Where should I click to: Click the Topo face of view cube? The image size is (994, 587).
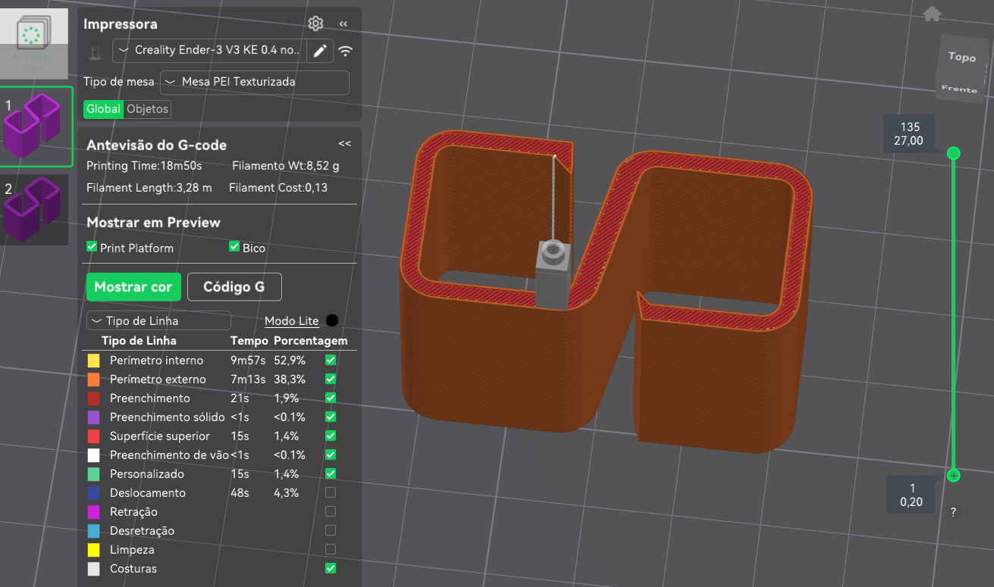tap(961, 57)
